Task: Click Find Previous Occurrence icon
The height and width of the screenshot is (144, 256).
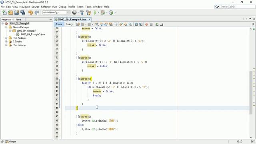Action: 102,24
